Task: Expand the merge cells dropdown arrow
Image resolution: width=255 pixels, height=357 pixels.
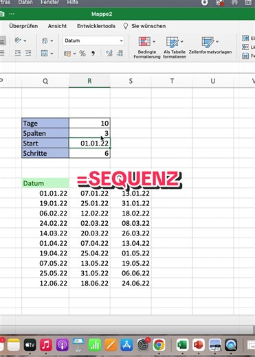Action: tap(52, 54)
